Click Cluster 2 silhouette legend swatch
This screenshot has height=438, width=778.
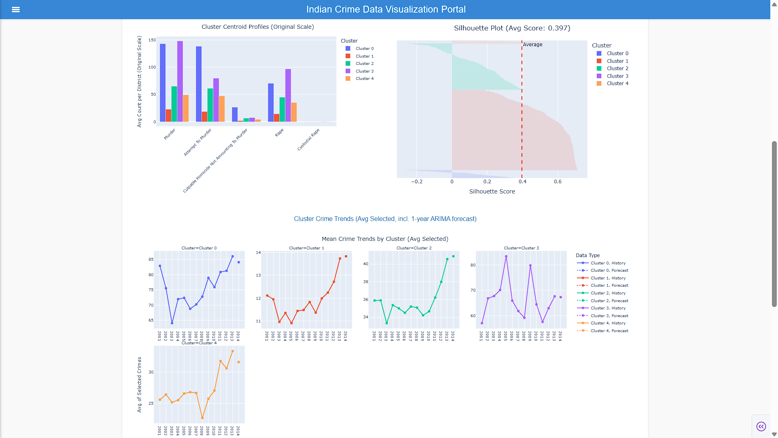[x=599, y=69]
